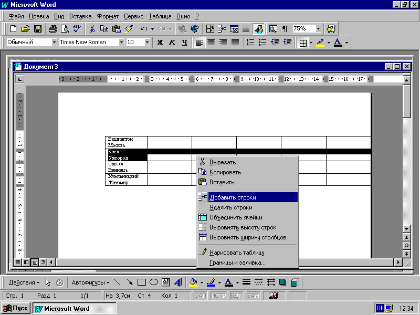Open the Автофигуры dropdown menu
This screenshot has height=315, width=420.
coord(90,282)
